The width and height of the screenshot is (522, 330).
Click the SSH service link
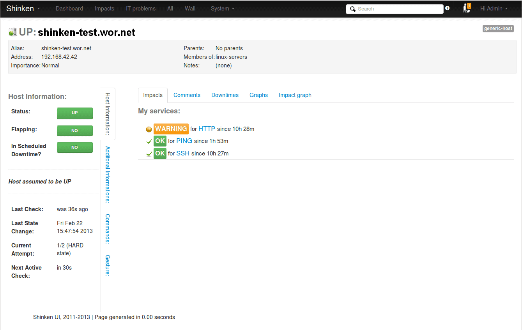[x=183, y=153]
